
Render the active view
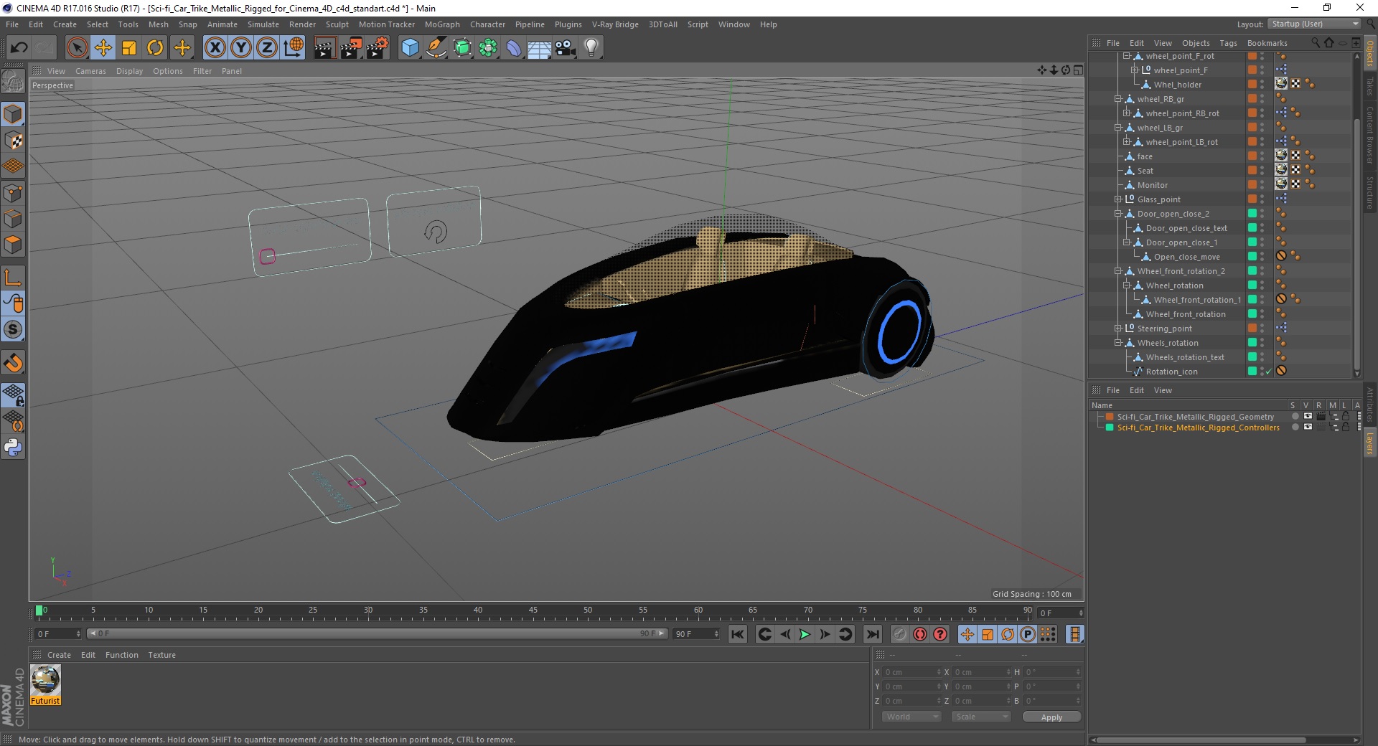click(324, 48)
